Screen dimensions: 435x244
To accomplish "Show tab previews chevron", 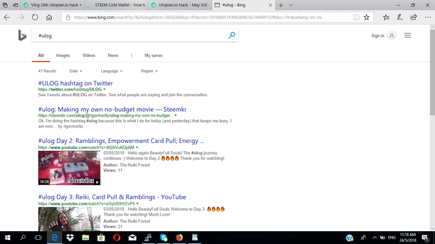I will [x=291, y=5].
